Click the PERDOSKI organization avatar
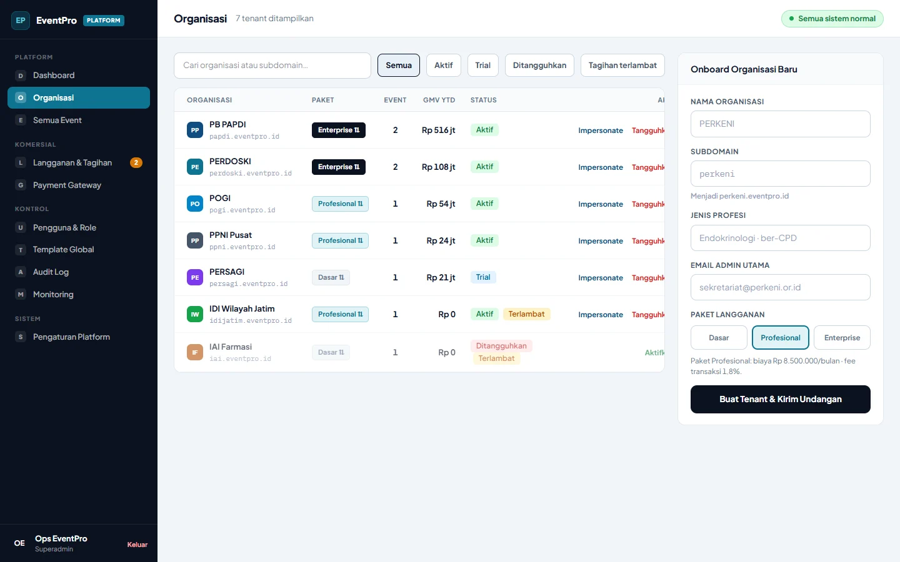This screenshot has height=562, width=900. coord(195,167)
